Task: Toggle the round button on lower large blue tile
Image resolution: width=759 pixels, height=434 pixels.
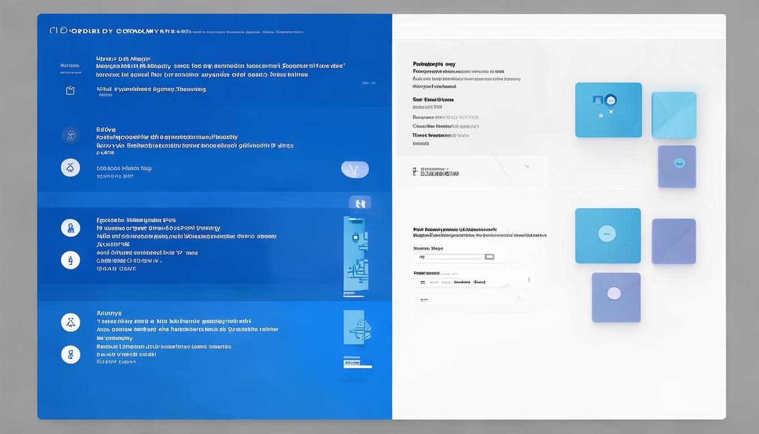Action: 607,233
